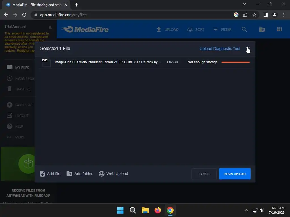Show hidden system tray icons
This screenshot has width=290, height=217.
pyautogui.click(x=246, y=210)
